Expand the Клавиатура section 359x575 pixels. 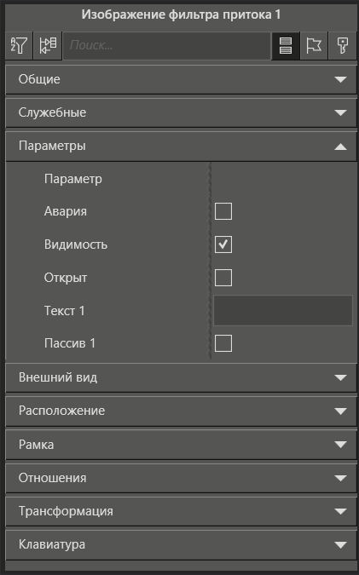181,544
